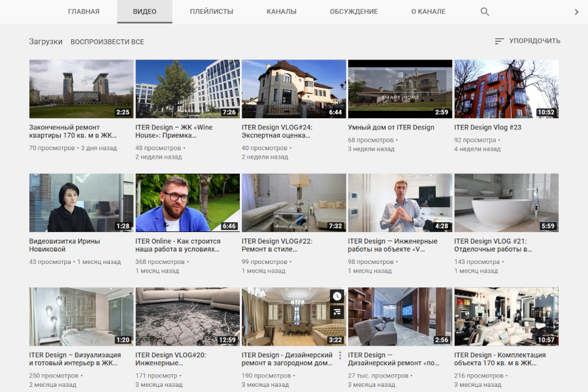
Task: Expand the Загрузки uploads selector
Action: pos(46,42)
